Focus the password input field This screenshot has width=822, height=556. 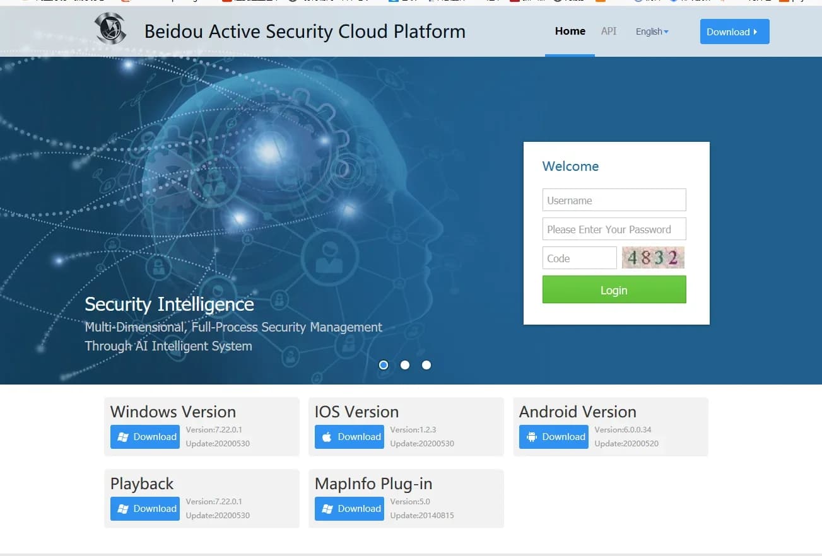click(x=614, y=229)
